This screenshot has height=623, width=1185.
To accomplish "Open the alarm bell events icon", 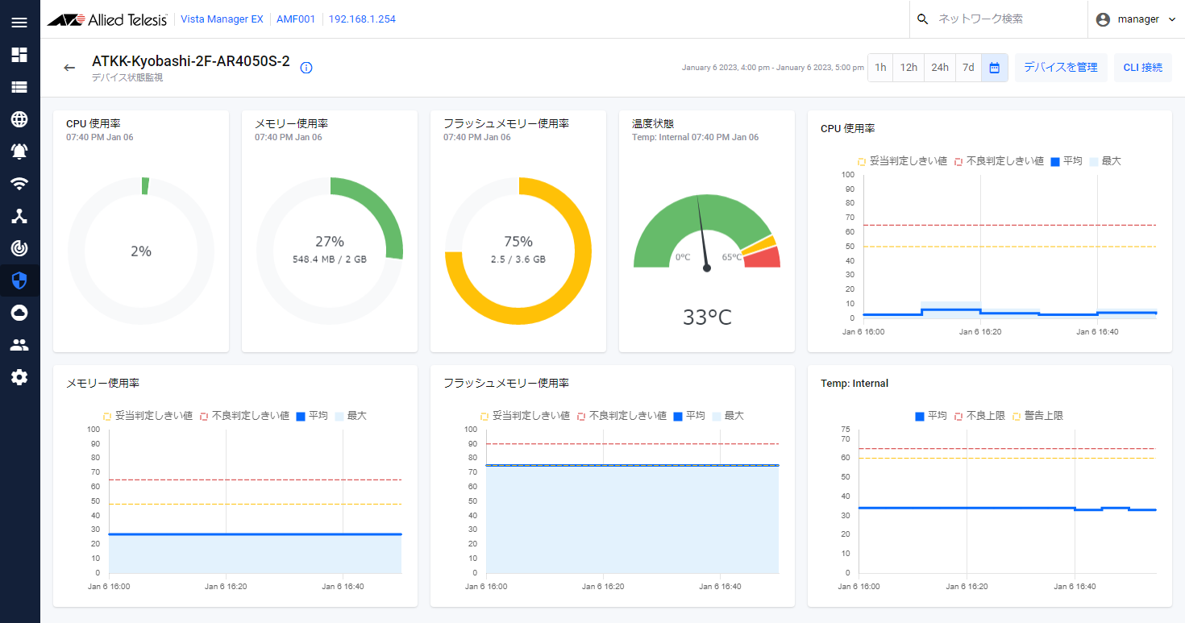I will pyautogui.click(x=19, y=152).
